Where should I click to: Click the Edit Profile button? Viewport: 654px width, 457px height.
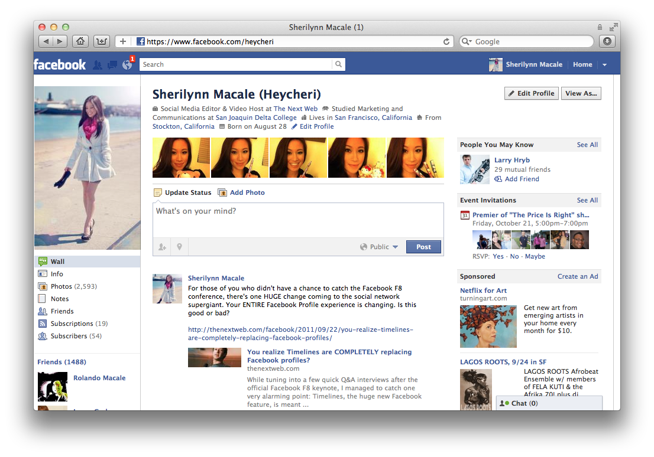pyautogui.click(x=532, y=93)
